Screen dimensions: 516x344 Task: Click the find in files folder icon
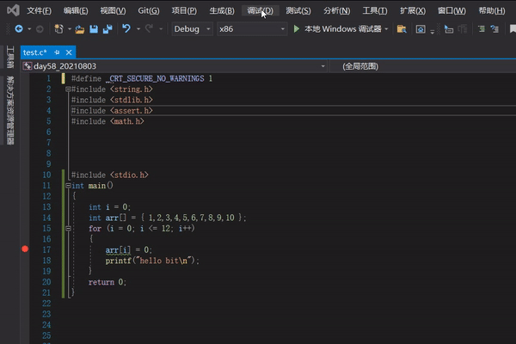point(402,29)
